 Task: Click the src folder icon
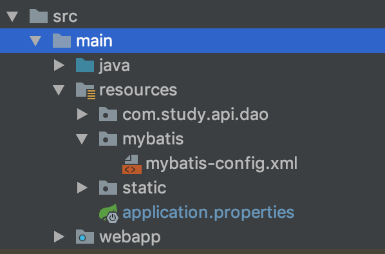[x=38, y=16]
